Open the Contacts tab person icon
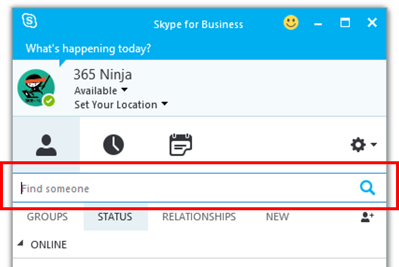The height and width of the screenshot is (267, 399). [46, 145]
